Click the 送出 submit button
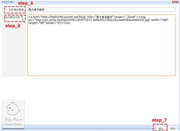Image resolution: width=180 pixels, height=131 pixels. 161,128
